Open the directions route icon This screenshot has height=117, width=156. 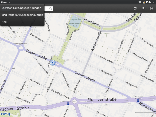pyautogui.click(x=136, y=8)
